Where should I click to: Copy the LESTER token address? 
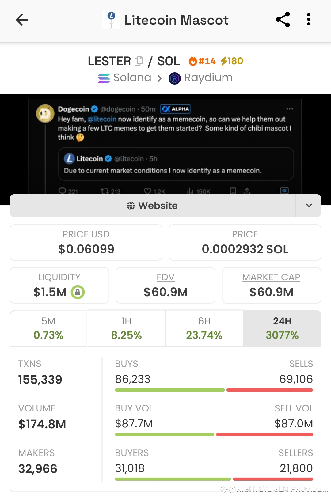(139, 60)
